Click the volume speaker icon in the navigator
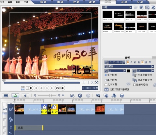156x135 pixels. 63,88
